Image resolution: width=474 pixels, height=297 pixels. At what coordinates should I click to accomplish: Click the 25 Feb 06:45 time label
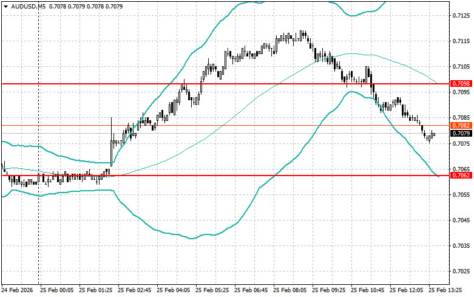(251, 290)
